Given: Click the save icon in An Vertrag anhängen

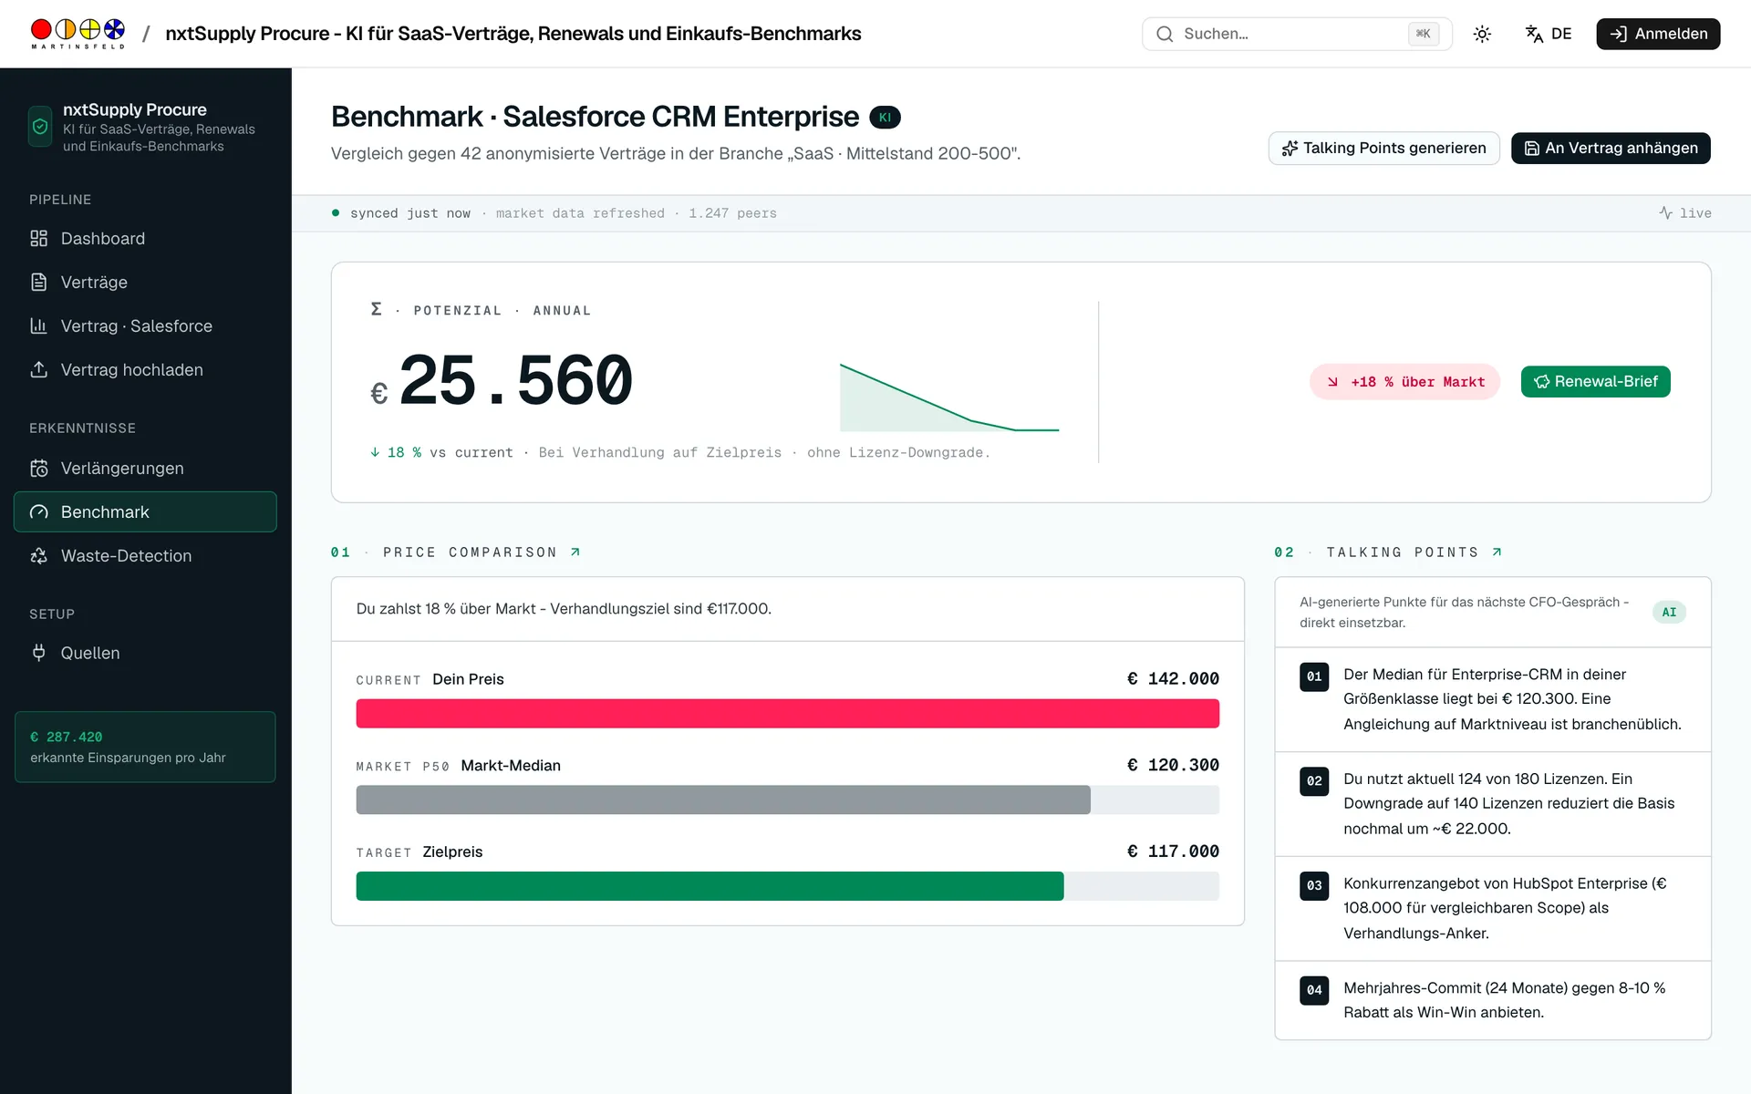Looking at the screenshot, I should pyautogui.click(x=1532, y=148).
